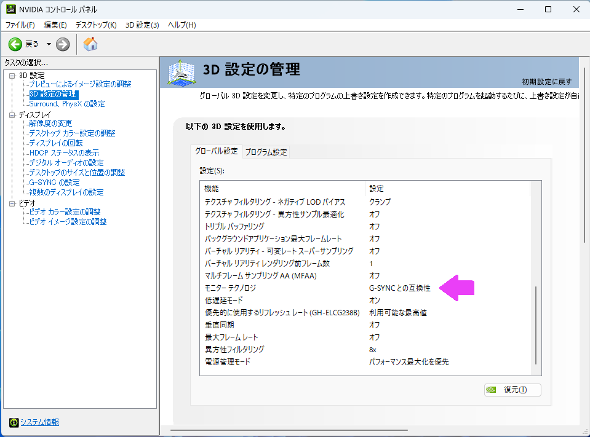Screen dimensions: 590x437
Task: Open the ヘルプ(H) menu
Action: click(x=181, y=25)
